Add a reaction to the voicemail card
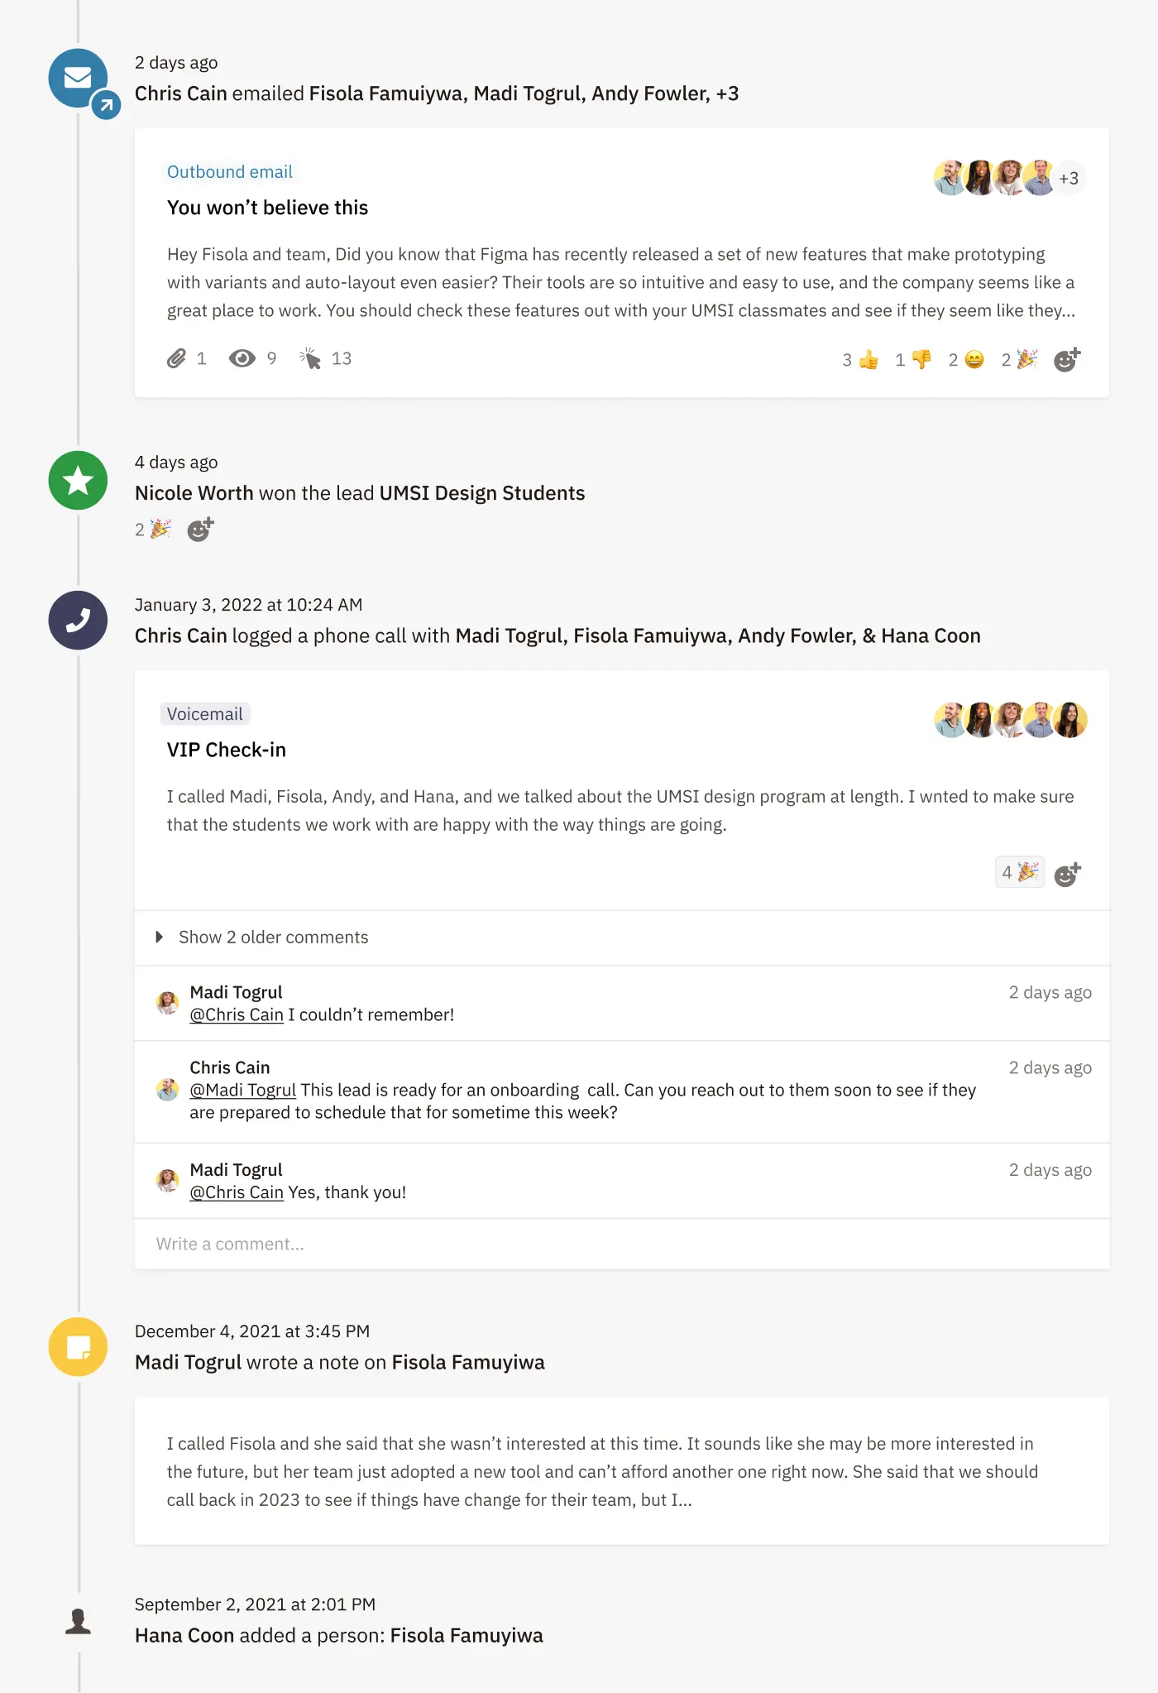The width and height of the screenshot is (1158, 1693). [1067, 874]
